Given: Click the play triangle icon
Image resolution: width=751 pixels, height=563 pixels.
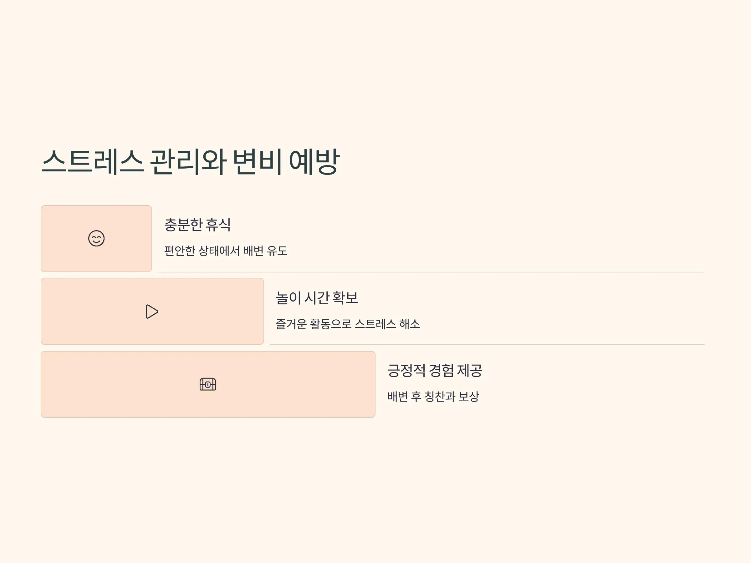Looking at the screenshot, I should coord(152,312).
